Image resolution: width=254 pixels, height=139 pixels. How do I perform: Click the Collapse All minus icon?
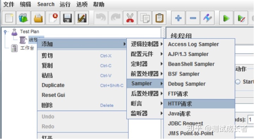pyautogui.click(x=193, y=18)
